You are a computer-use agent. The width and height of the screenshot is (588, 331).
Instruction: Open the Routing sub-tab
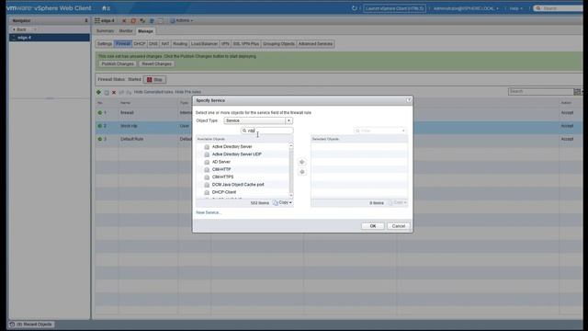(180, 44)
